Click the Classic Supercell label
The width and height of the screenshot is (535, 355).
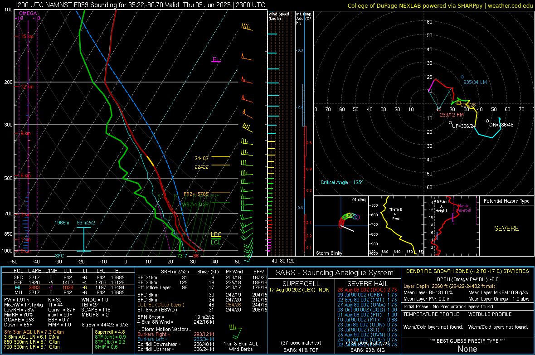(463, 208)
